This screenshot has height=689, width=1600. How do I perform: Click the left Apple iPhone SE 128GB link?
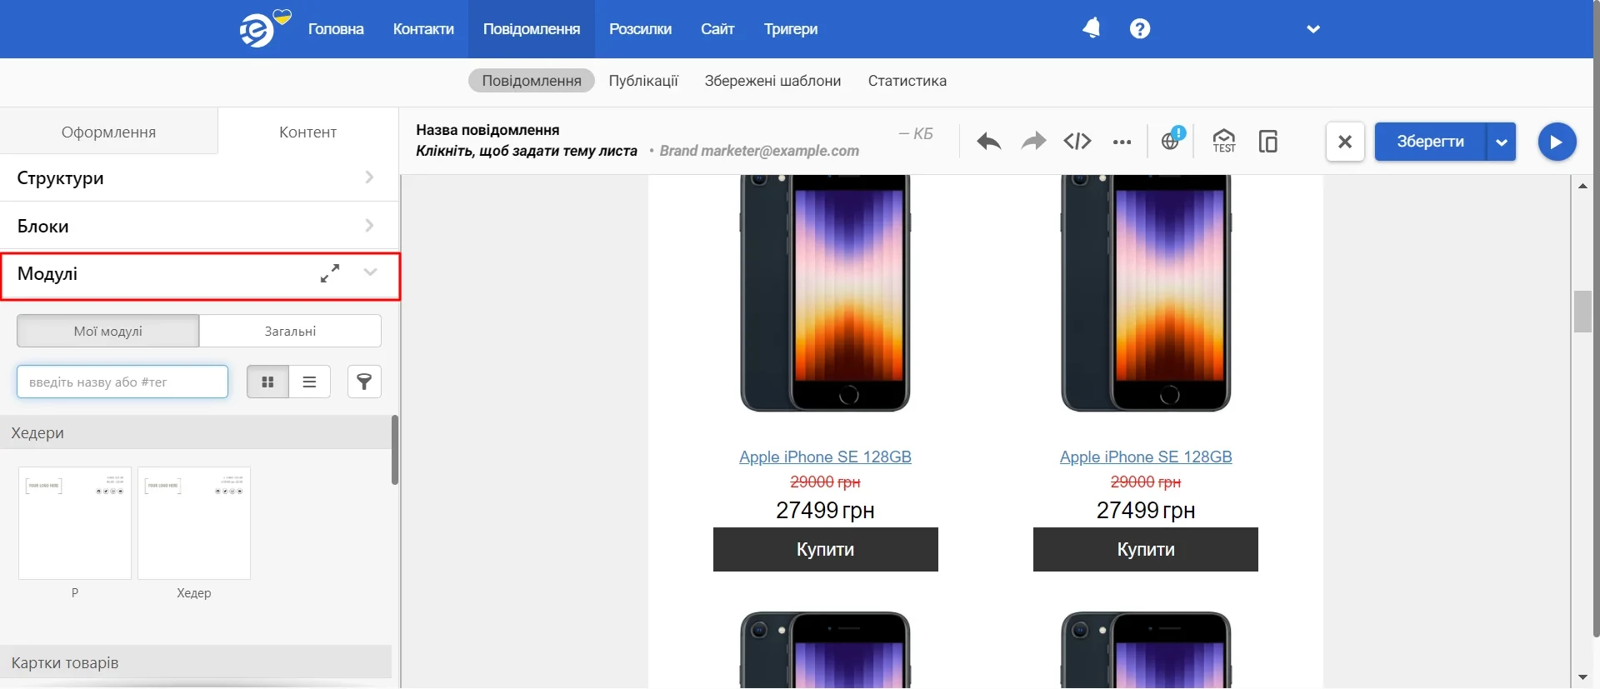pos(825,457)
